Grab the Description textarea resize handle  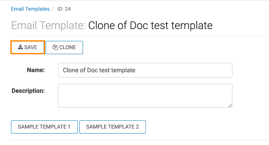click(230, 105)
